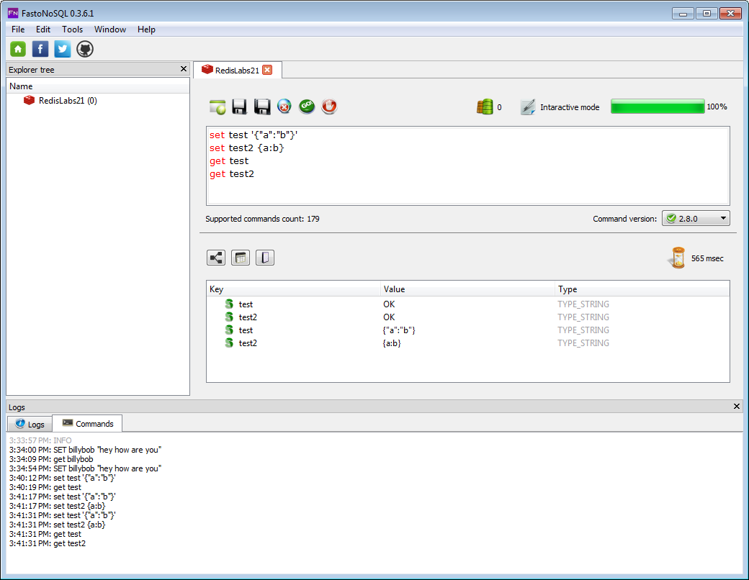Click the string type icon beside test2 {a:b}
This screenshot has height=580, width=749.
(229, 343)
